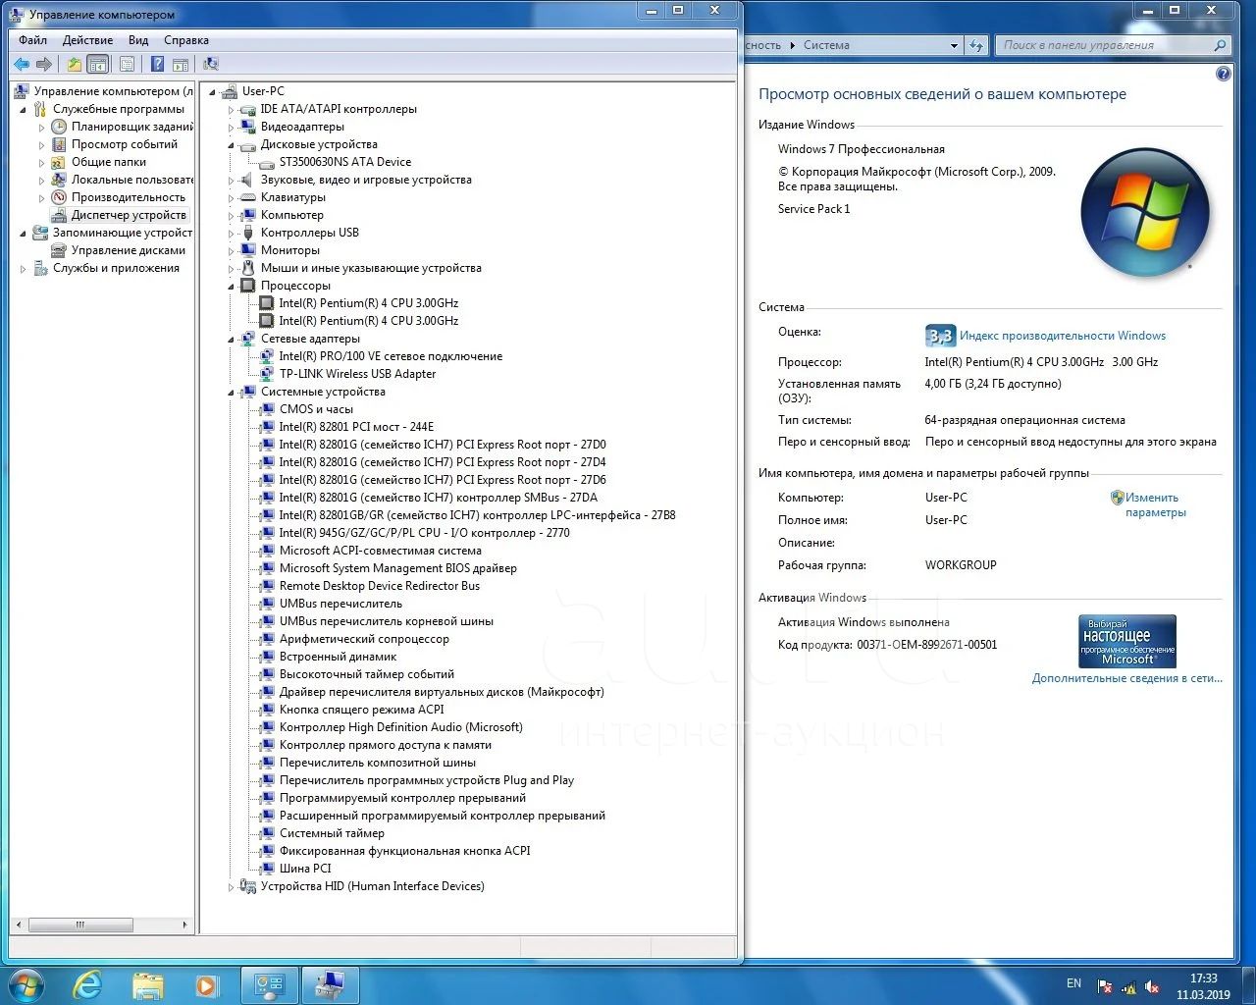Toggle the show/hide action pane toolbar icon
This screenshot has height=1005, width=1256.
tap(181, 64)
